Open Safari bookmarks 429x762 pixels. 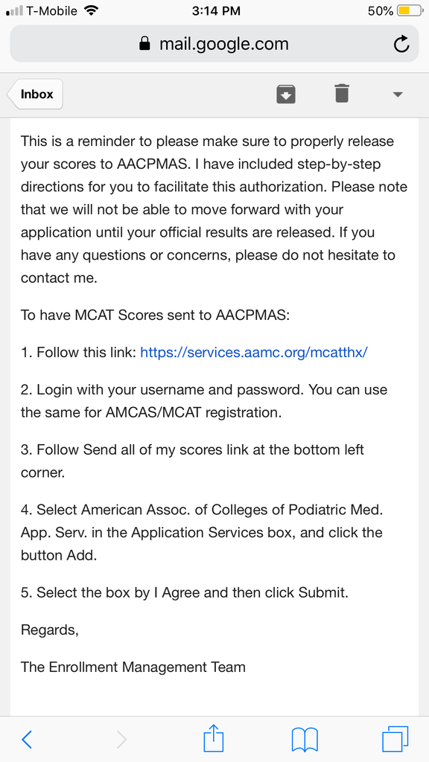point(305,740)
